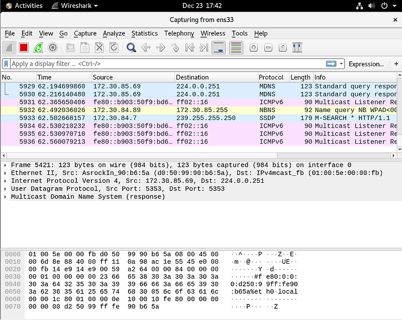Go to previous packet arrow icon
This screenshot has width=402, height=320.
pyautogui.click(x=146, y=48)
